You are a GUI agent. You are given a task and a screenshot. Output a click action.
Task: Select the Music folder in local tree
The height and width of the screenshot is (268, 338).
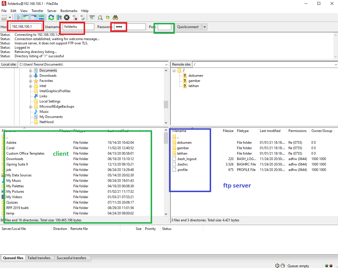44,112
